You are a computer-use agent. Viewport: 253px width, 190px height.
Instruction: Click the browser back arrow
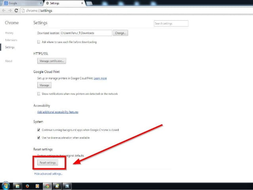click(4, 11)
